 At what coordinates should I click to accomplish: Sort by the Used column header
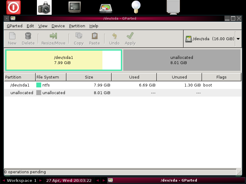click(134, 77)
